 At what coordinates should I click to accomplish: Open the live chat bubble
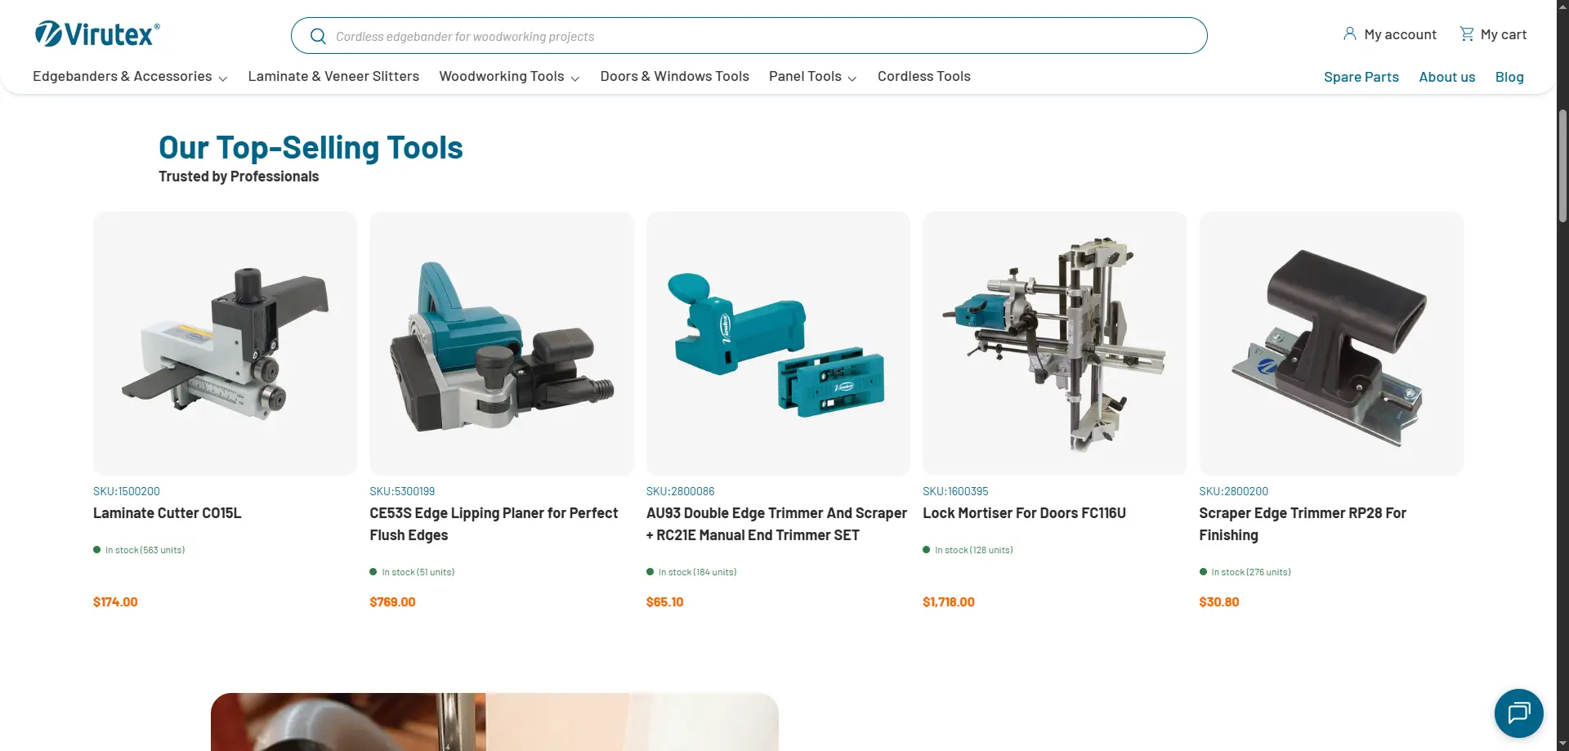pyautogui.click(x=1518, y=713)
